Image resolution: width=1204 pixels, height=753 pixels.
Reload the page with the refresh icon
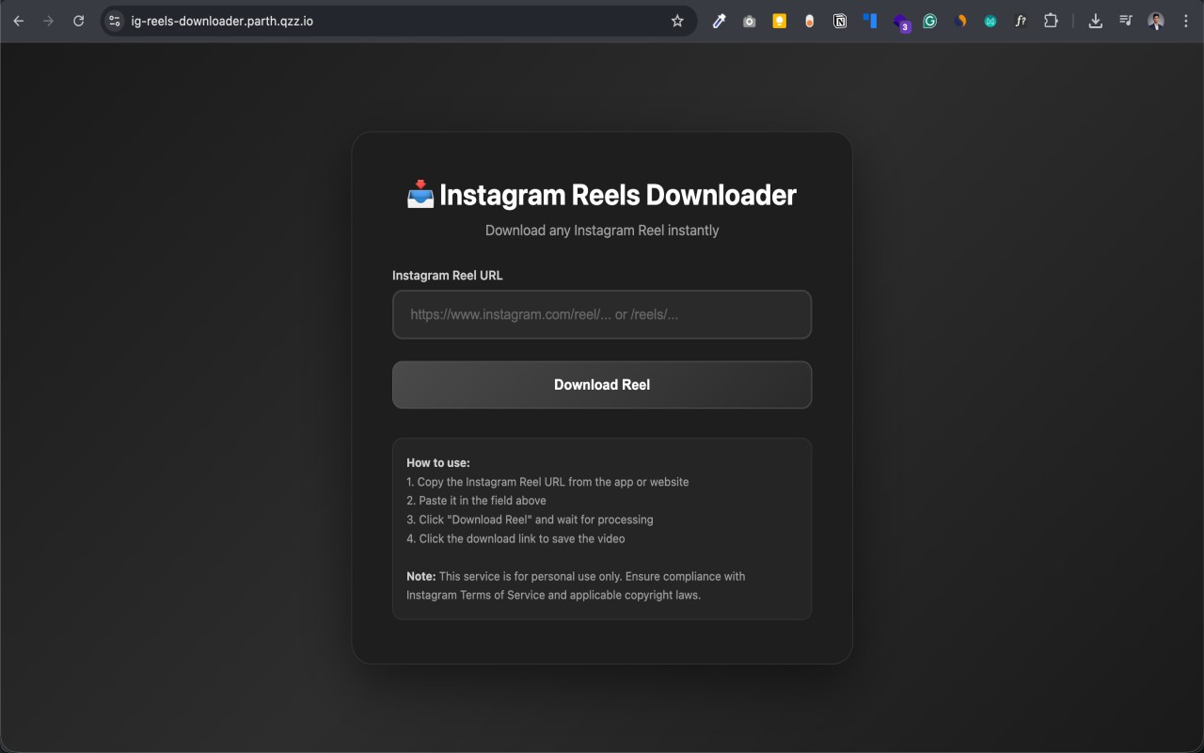click(x=79, y=21)
